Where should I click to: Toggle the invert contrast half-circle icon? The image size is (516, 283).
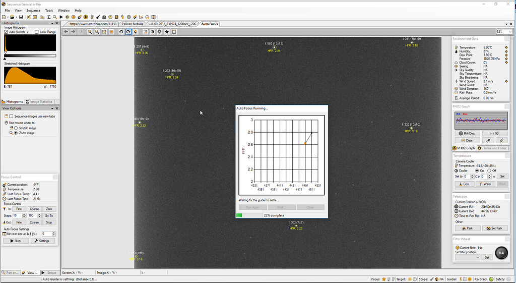click(x=152, y=32)
